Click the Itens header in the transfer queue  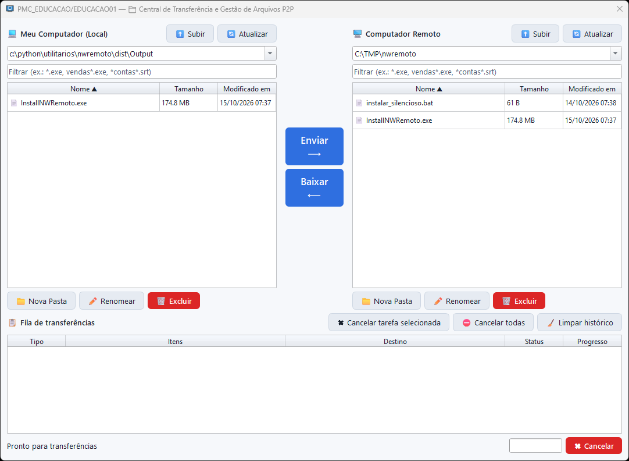[176, 341]
